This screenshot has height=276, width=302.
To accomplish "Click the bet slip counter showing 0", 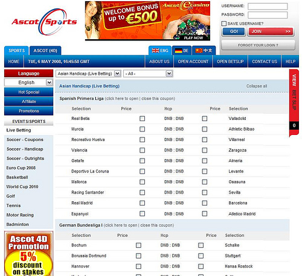I will [294, 125].
